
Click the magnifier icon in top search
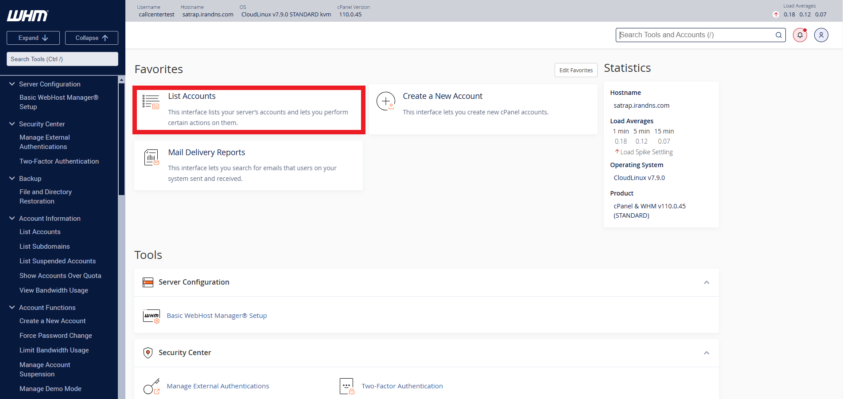point(778,35)
